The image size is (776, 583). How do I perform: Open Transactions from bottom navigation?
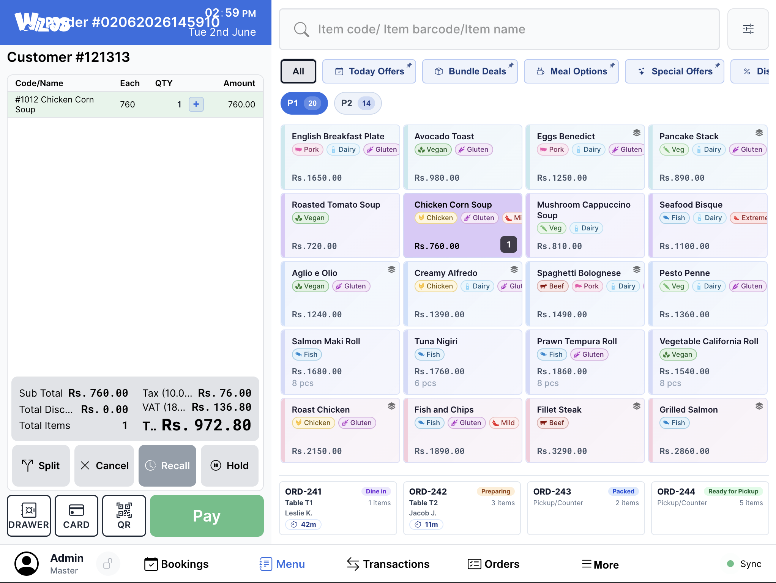coord(388,564)
